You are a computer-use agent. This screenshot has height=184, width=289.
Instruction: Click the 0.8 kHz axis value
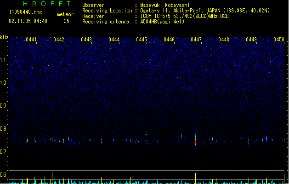(x=4, y=129)
